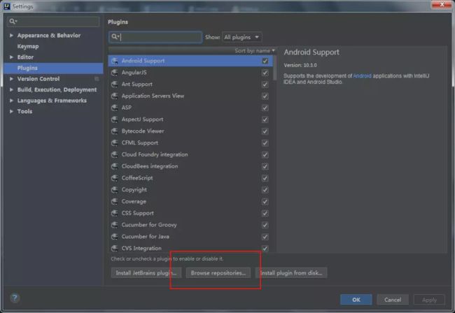Click the Coverage plugin icon
Viewport: 455px width, 313px height.
[x=115, y=201]
